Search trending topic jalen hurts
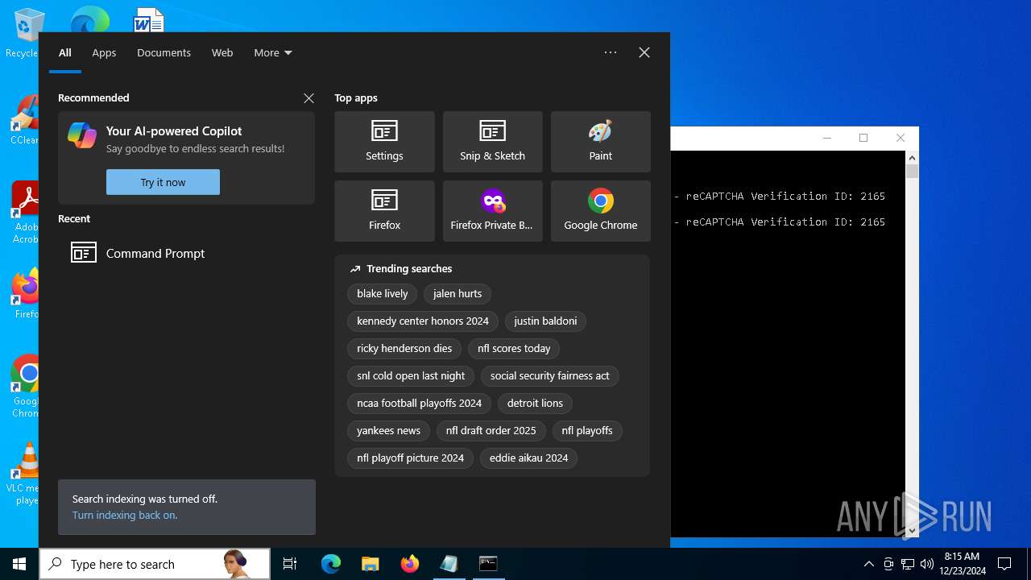Screen dimensions: 1031x580 pyautogui.click(x=458, y=294)
